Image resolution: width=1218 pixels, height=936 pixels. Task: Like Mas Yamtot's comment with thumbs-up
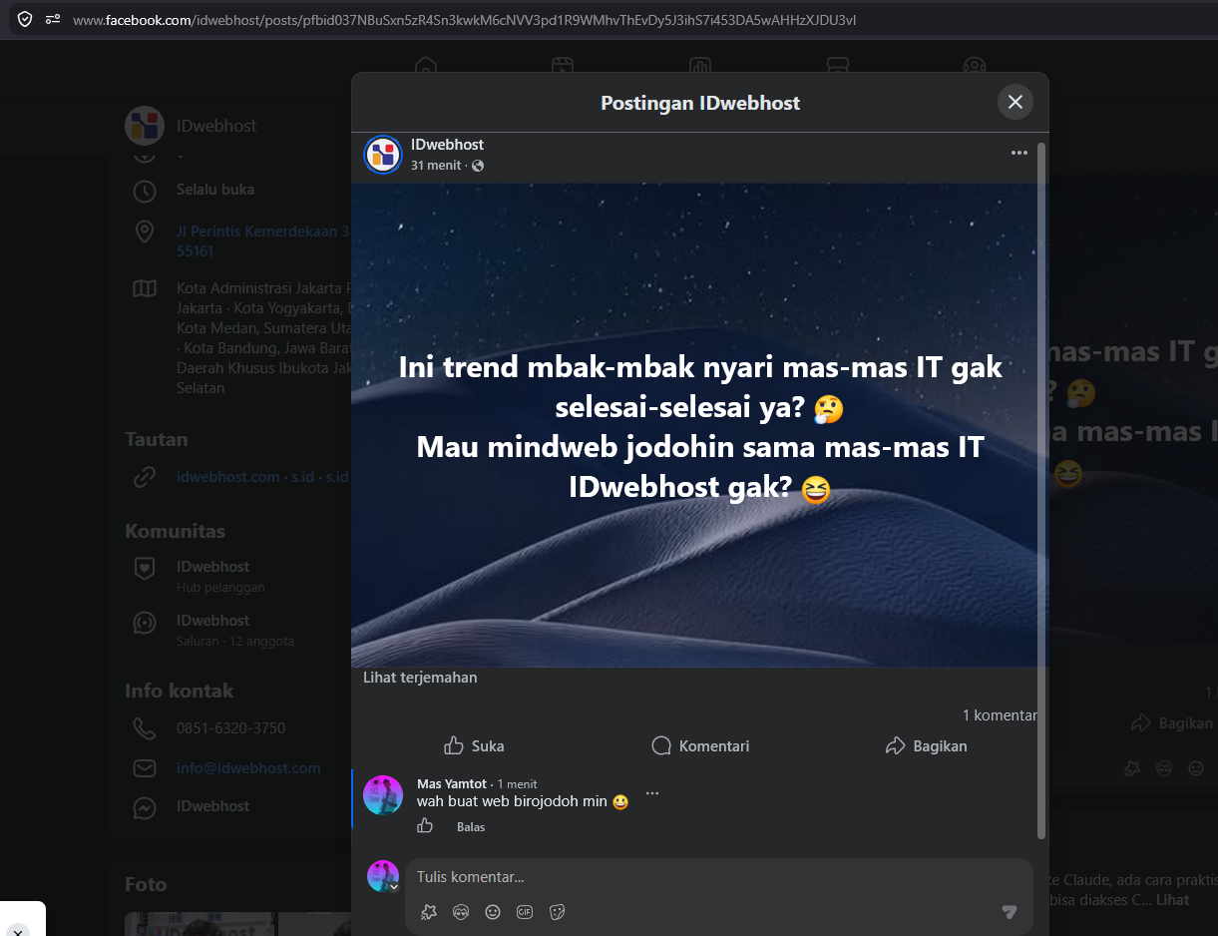[x=426, y=825]
